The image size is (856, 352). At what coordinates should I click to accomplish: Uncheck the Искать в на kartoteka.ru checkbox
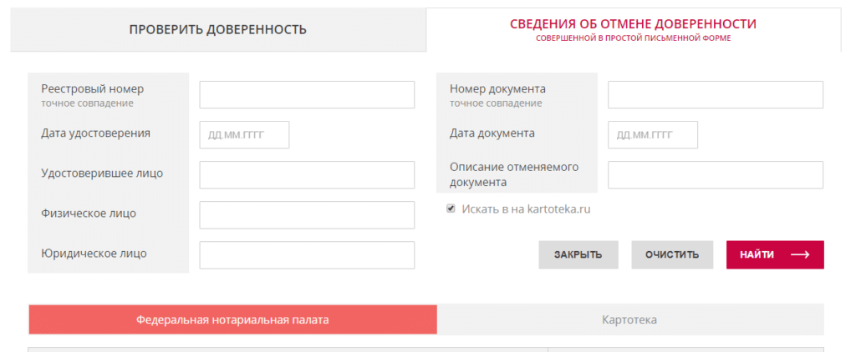pyautogui.click(x=451, y=209)
